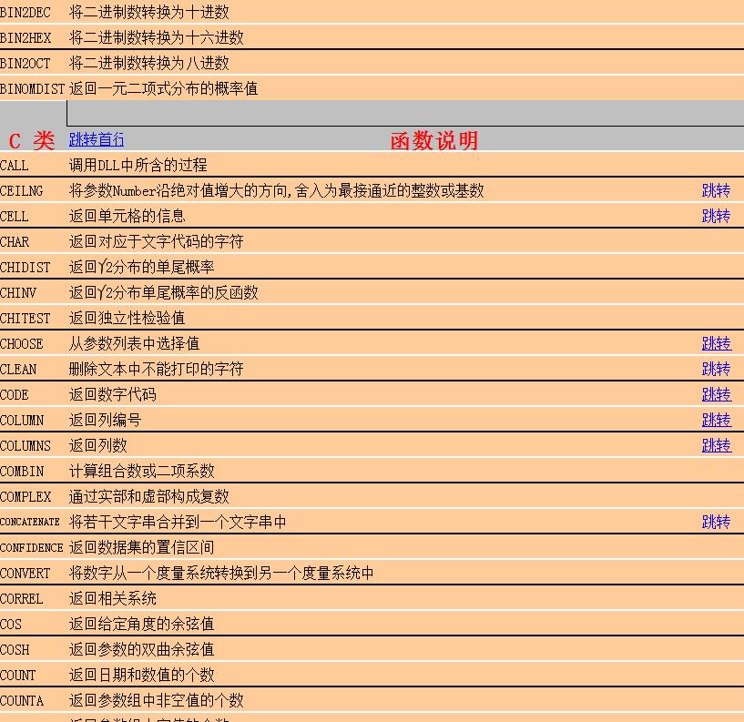The image size is (744, 722).
Task: Click the 跳转 link for CHOOSE
Action: (716, 343)
